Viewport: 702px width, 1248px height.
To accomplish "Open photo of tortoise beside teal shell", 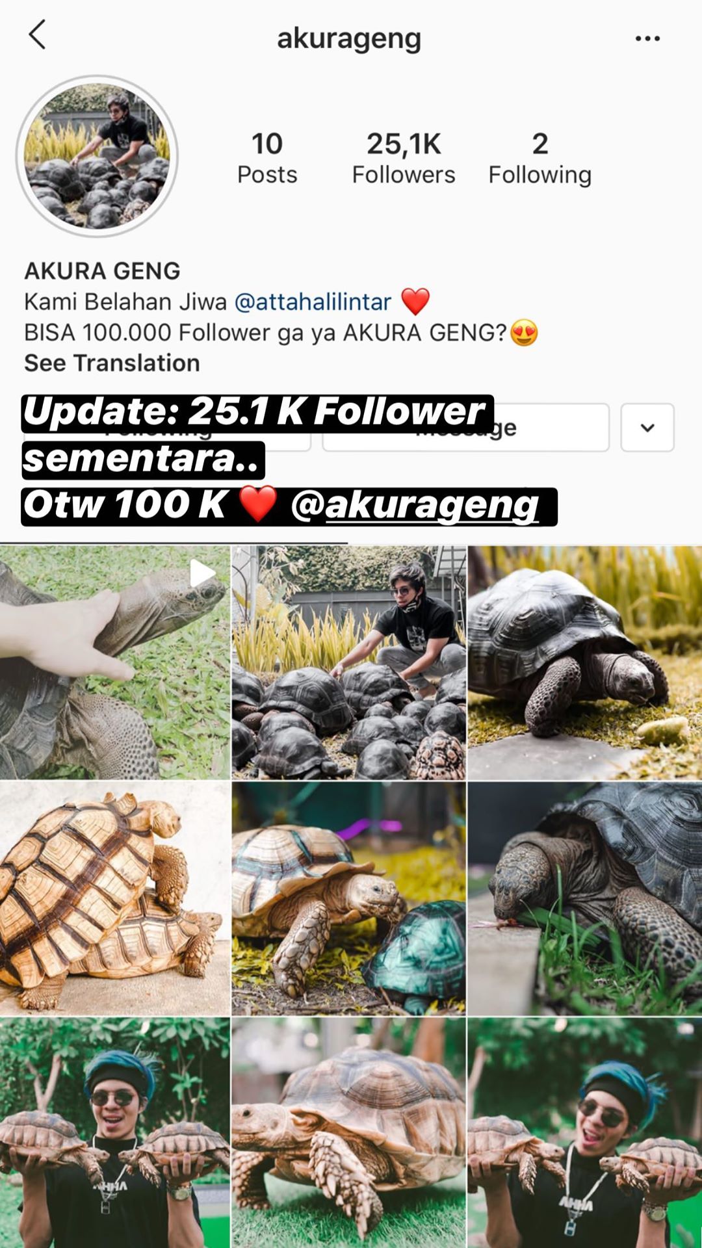I will click(349, 898).
